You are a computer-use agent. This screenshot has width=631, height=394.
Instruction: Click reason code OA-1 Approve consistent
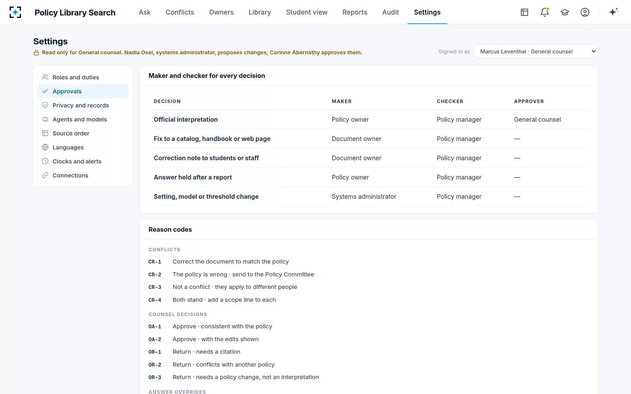(210, 327)
